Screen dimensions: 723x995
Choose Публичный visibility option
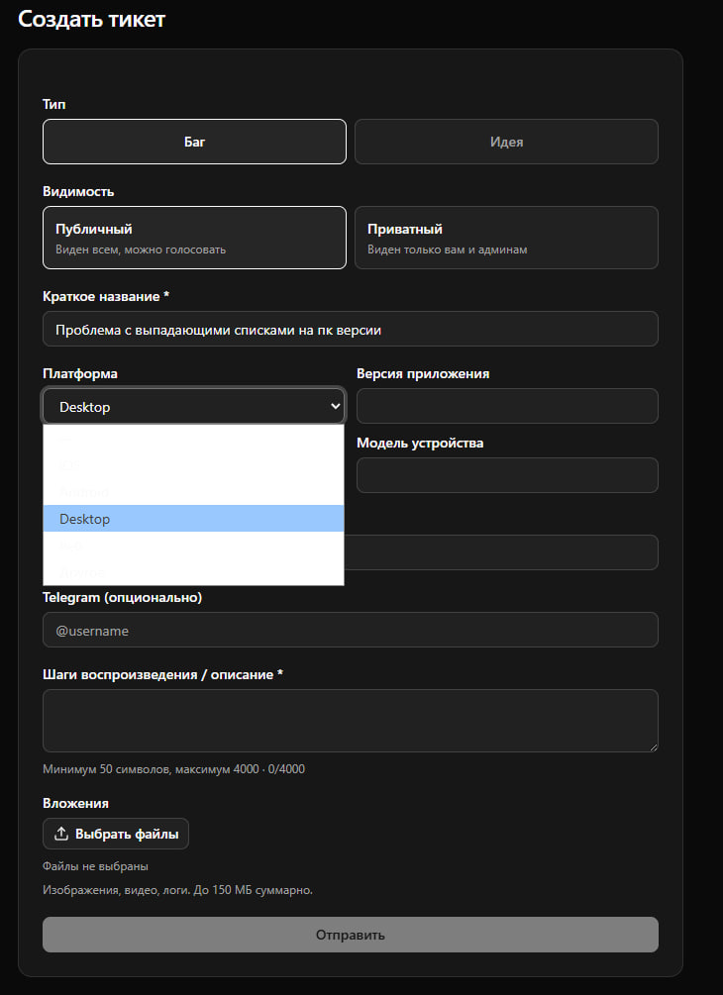[x=194, y=238]
